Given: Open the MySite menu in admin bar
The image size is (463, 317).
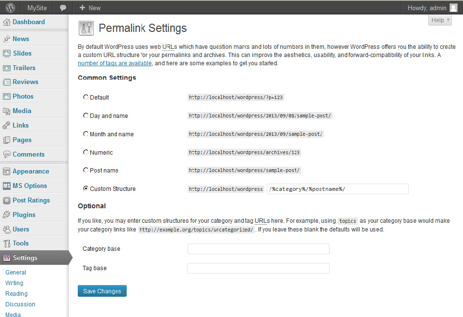Looking at the screenshot, I should click(x=37, y=8).
